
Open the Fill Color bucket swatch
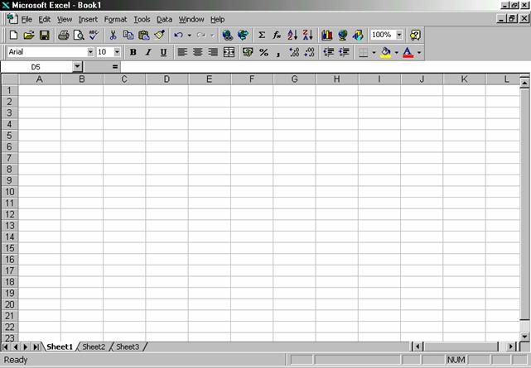tap(385, 52)
